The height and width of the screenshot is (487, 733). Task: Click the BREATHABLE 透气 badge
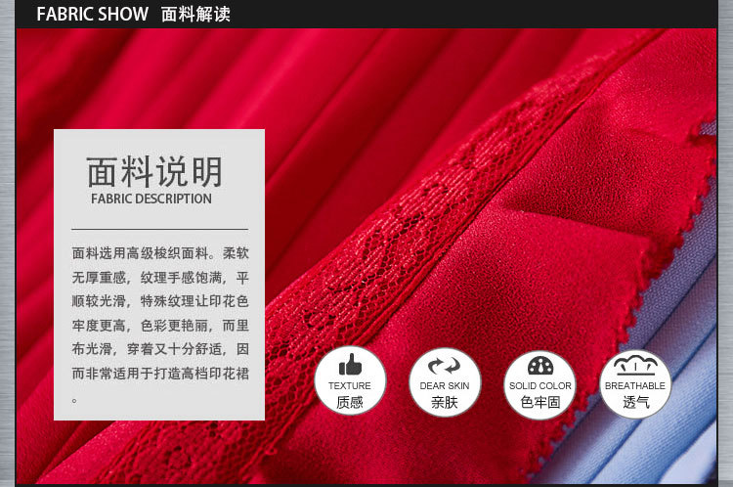coord(635,384)
